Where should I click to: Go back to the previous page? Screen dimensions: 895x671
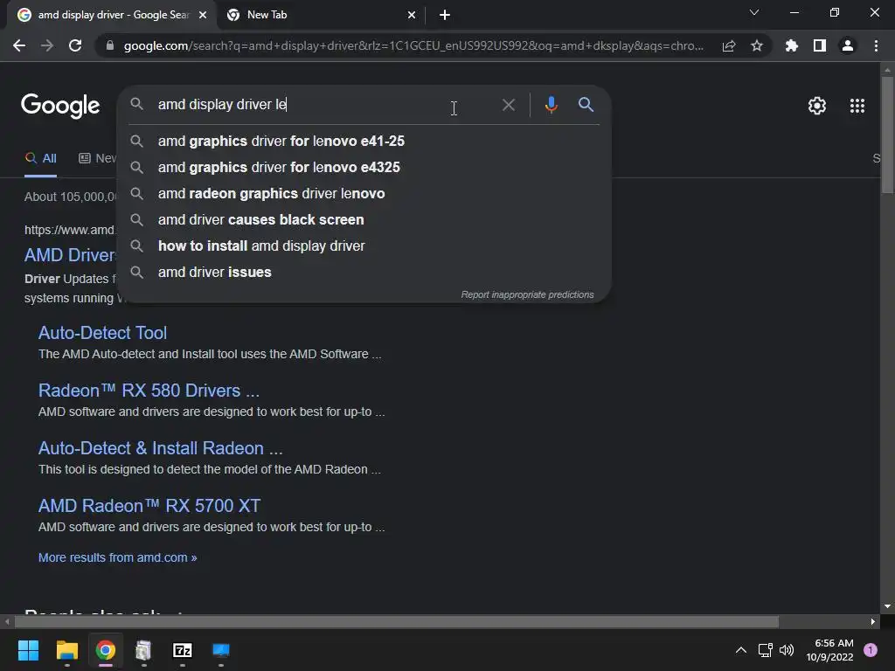(x=19, y=45)
